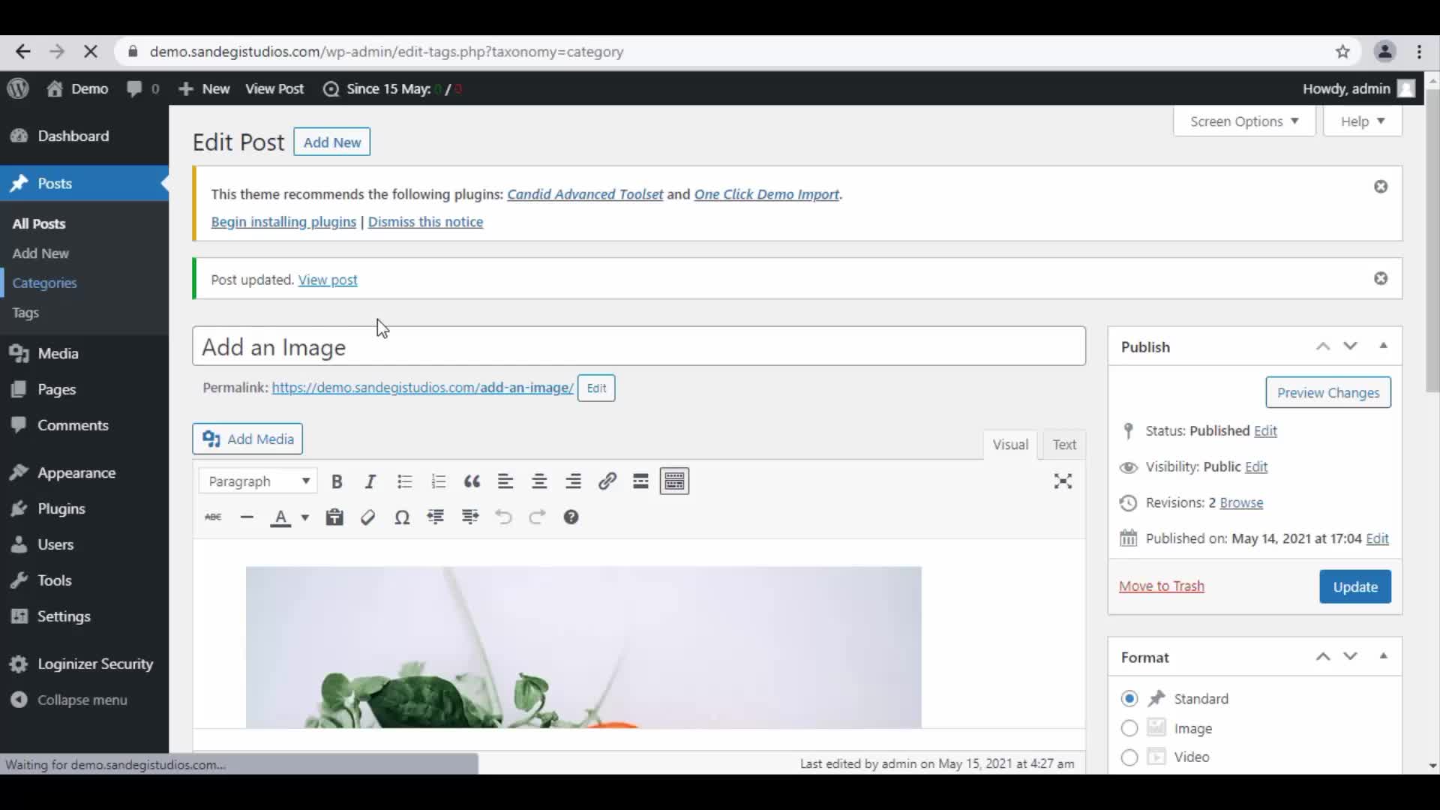
Task: Decrease indent of paragraph
Action: pos(436,517)
